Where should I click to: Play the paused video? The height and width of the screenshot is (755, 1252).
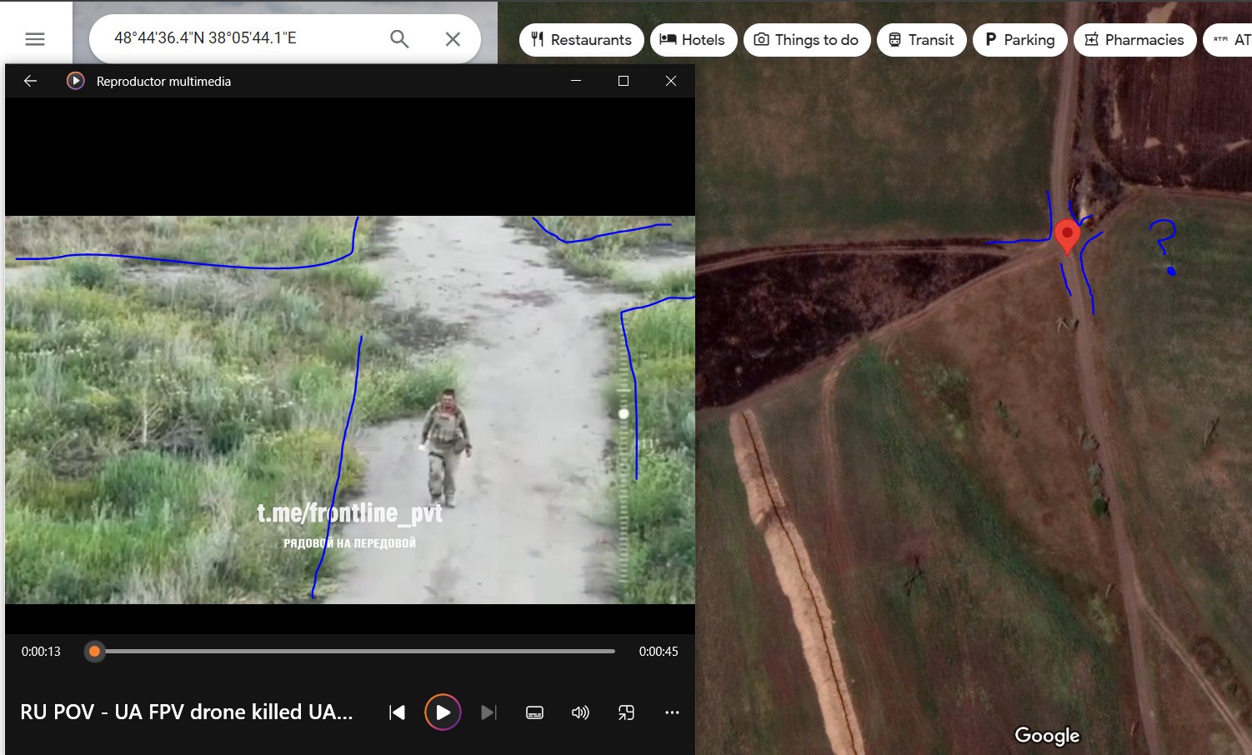coord(443,712)
